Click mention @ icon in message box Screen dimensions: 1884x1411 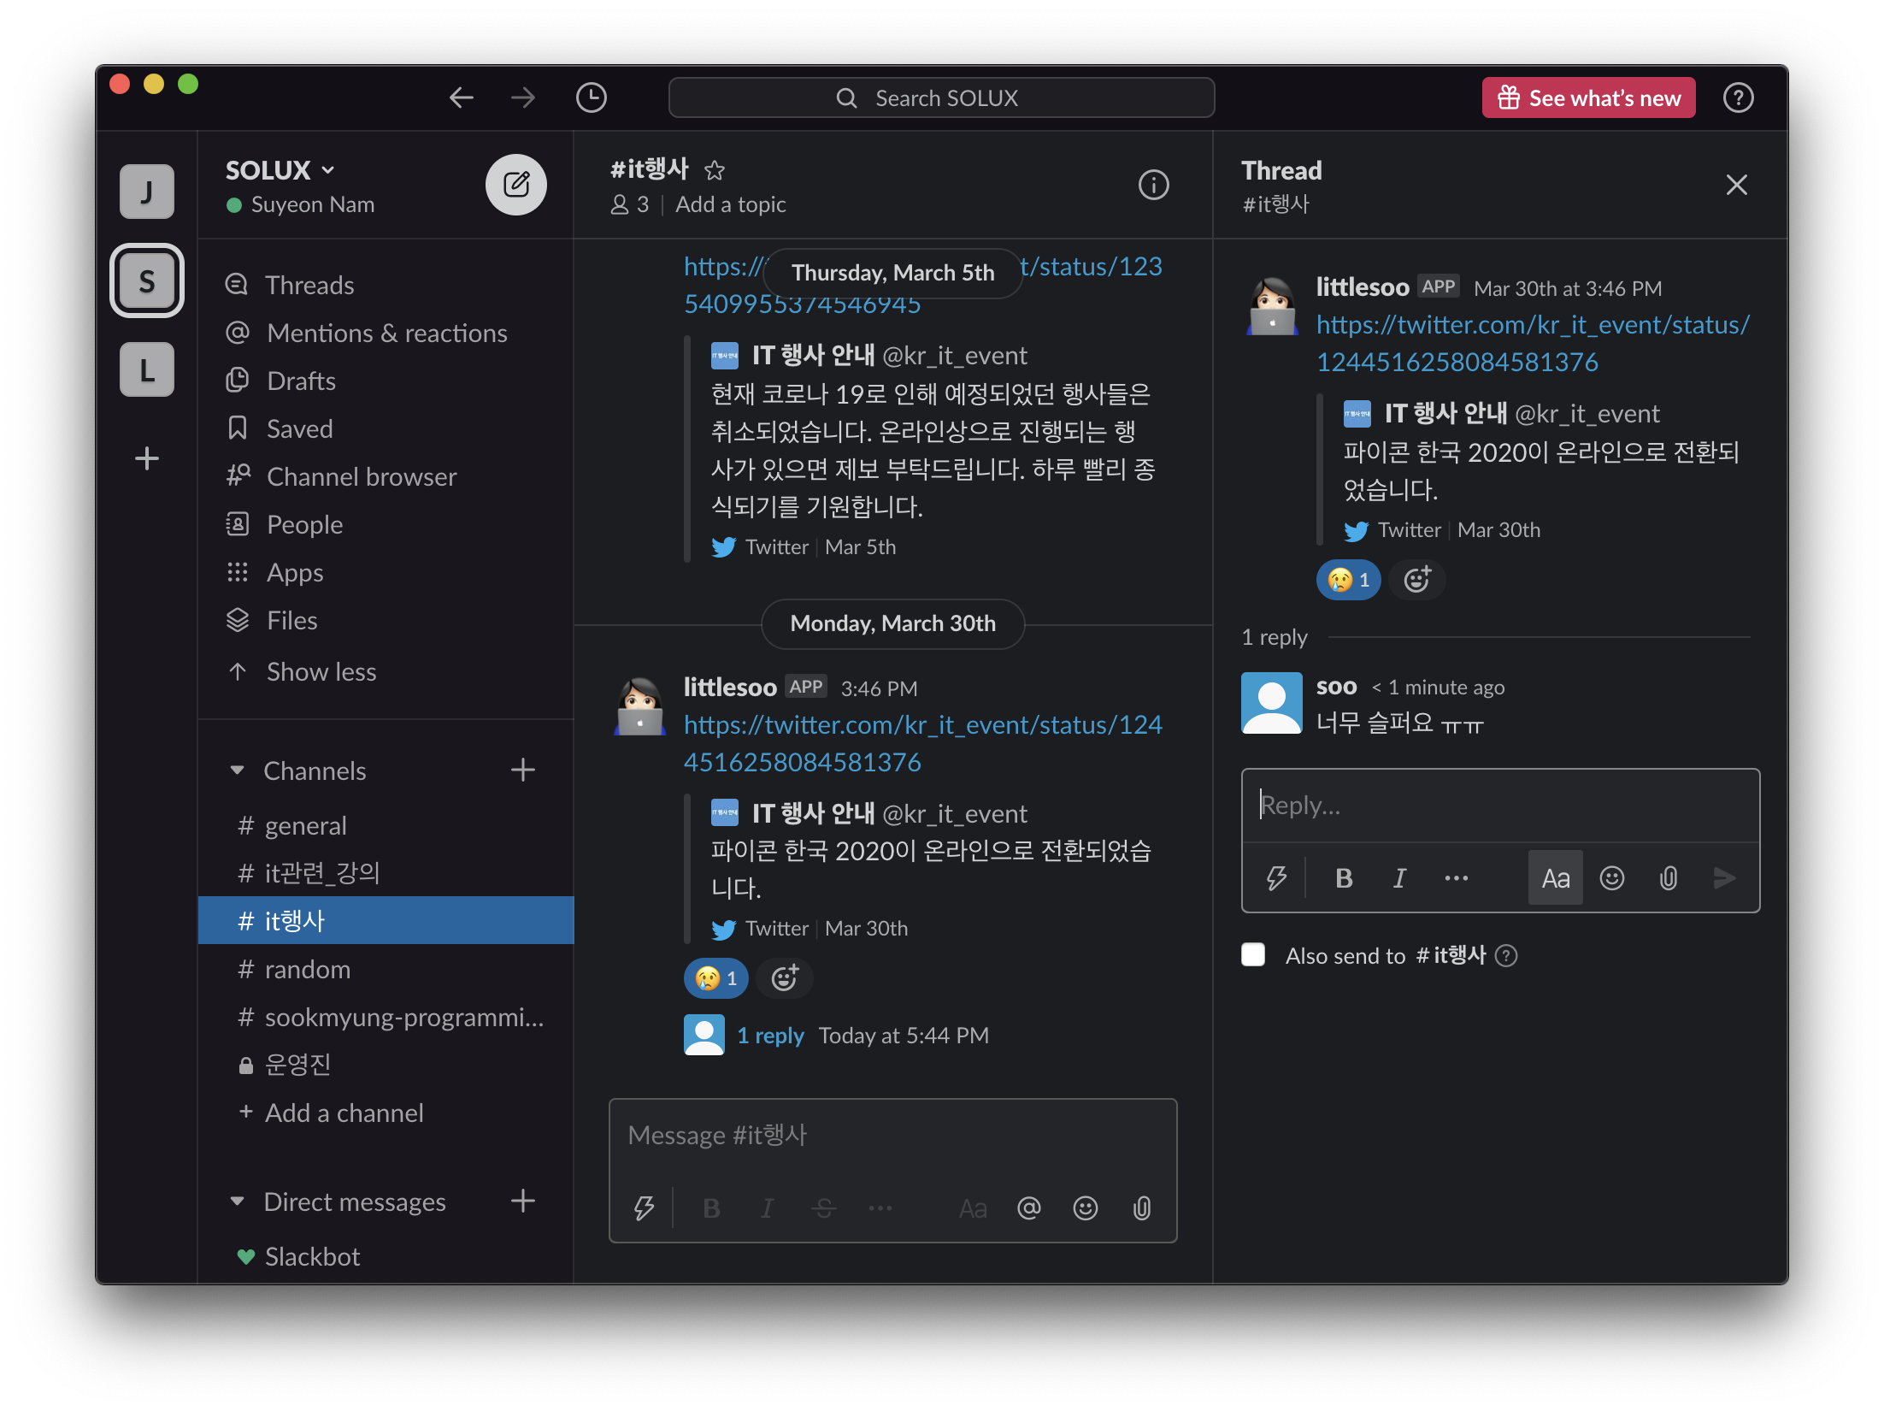click(x=1028, y=1207)
